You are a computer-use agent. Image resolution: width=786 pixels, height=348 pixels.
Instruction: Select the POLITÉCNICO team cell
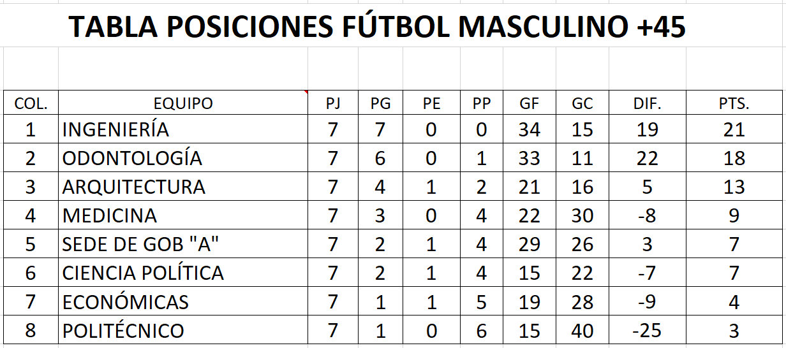(183, 330)
